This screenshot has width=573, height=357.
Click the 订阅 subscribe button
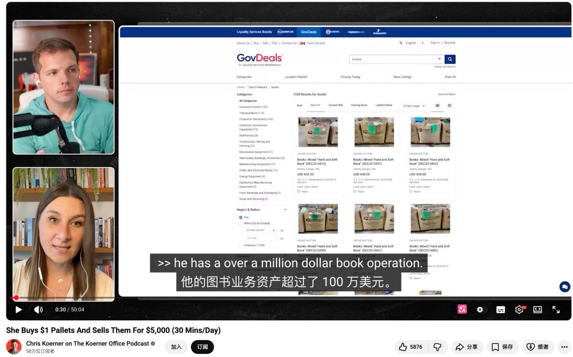point(203,347)
